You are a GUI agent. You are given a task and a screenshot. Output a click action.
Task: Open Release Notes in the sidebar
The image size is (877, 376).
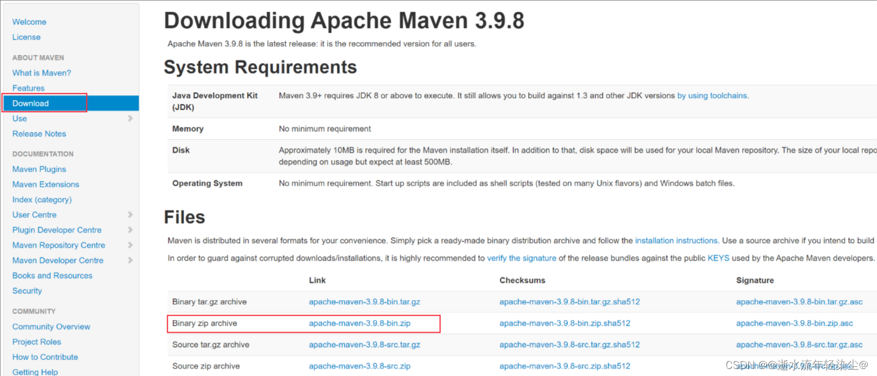point(39,134)
